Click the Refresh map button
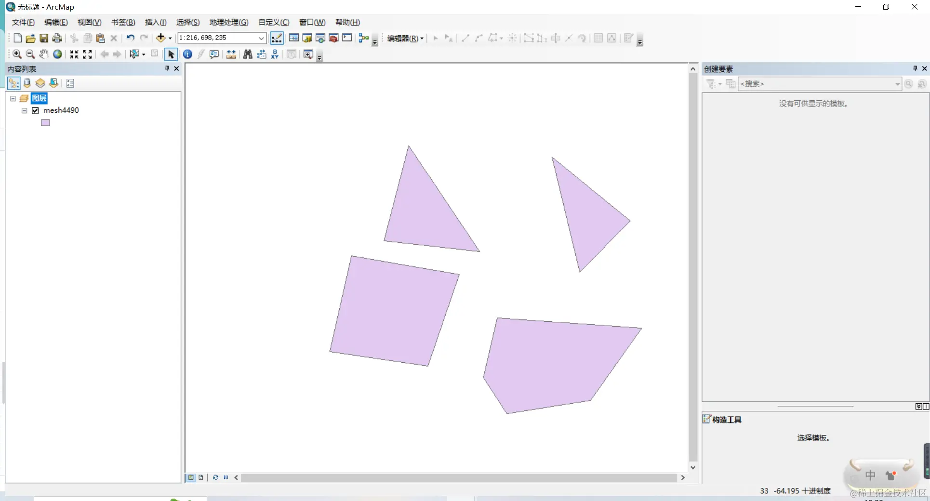 point(215,477)
